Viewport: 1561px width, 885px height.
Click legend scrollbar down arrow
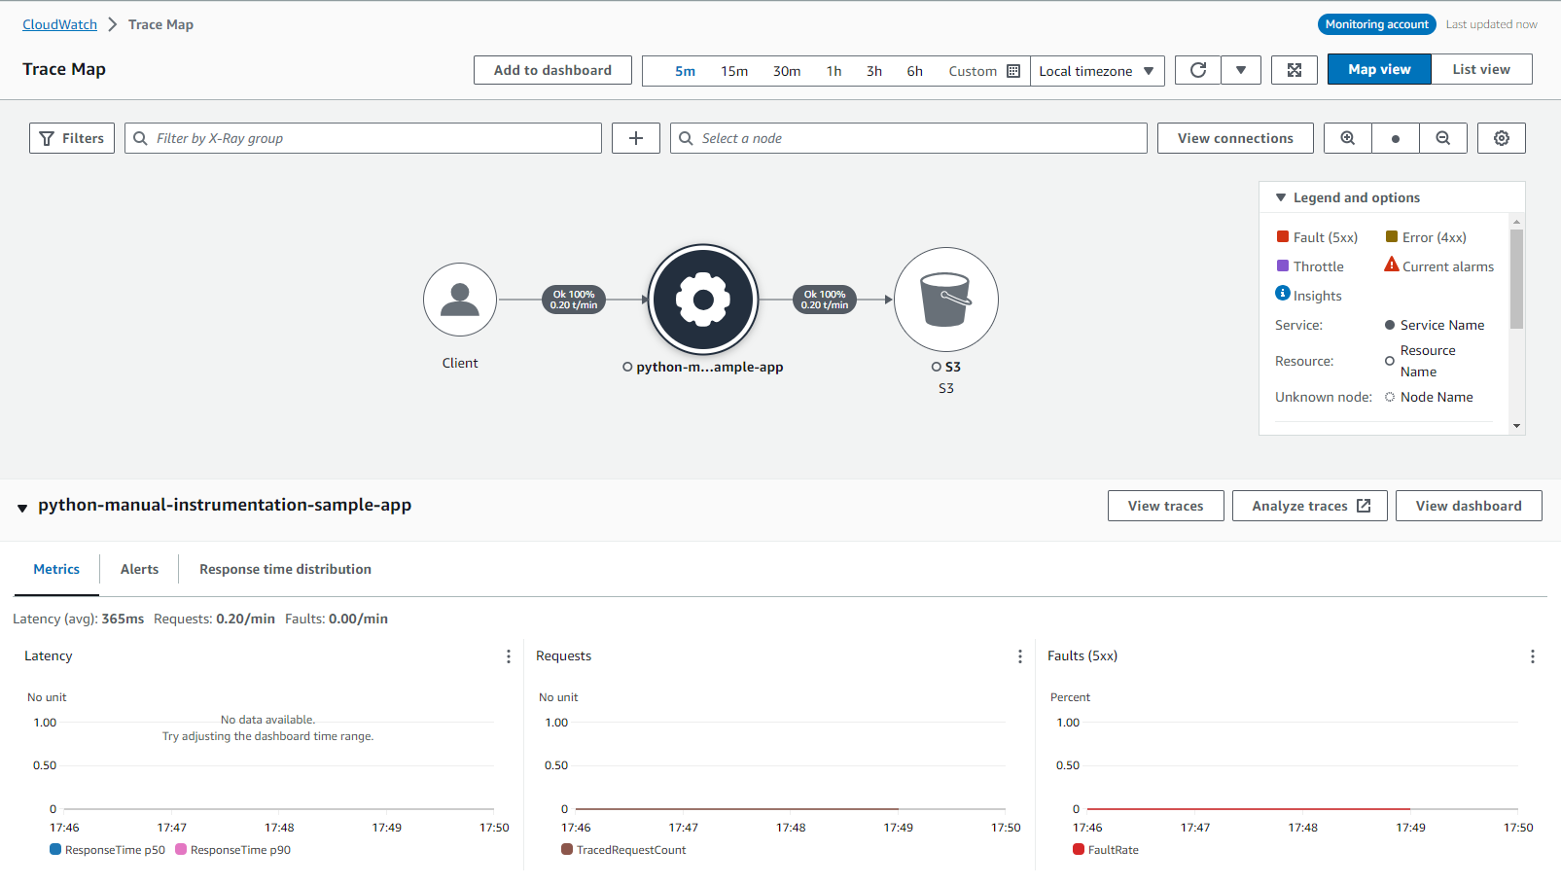click(1517, 426)
